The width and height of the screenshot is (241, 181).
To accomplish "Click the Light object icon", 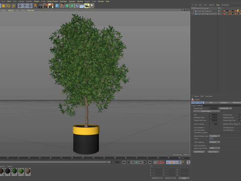I will 92,6.
